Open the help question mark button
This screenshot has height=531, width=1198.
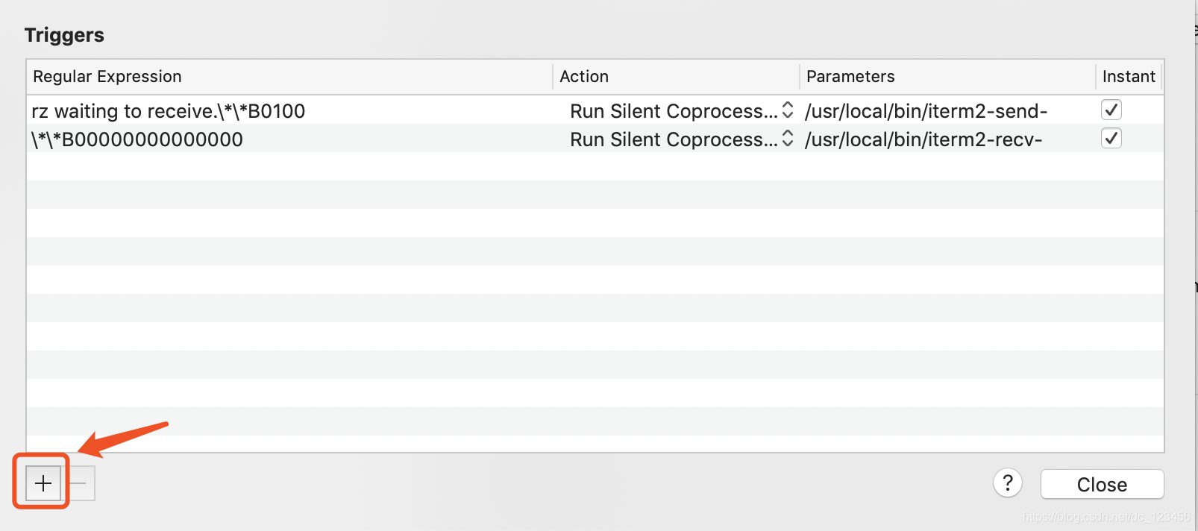tap(1008, 483)
